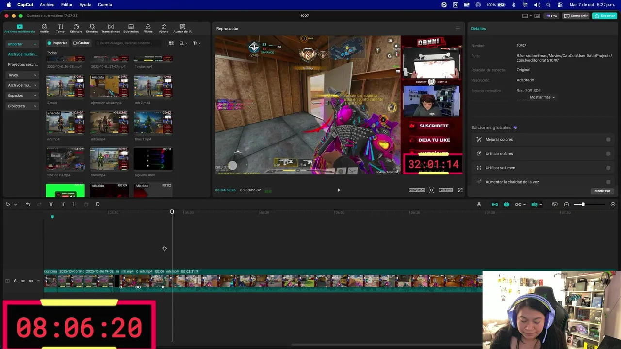Screen dimensions: 621x349
Task: Click the microphone voiceover record icon
Action: tap(479, 204)
